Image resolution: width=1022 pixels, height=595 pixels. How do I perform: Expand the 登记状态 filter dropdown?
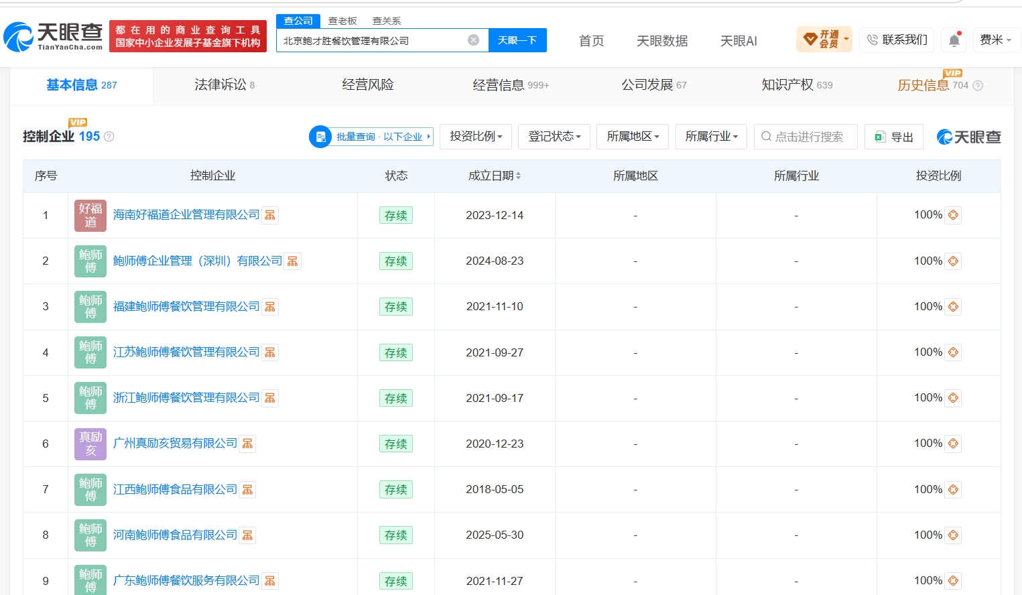tap(554, 137)
